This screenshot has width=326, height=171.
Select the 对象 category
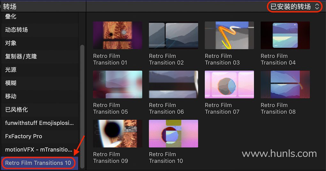click(x=11, y=43)
